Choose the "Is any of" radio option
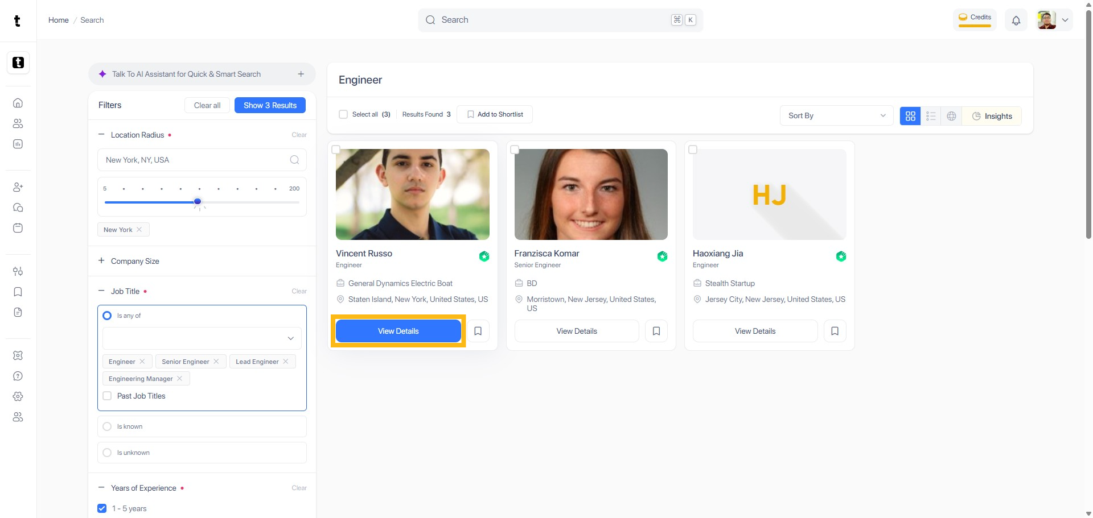 107,316
